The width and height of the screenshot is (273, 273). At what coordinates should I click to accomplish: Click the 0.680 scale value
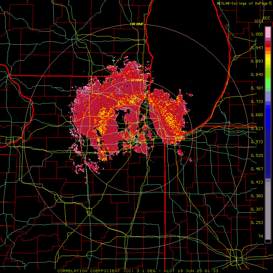(257, 115)
